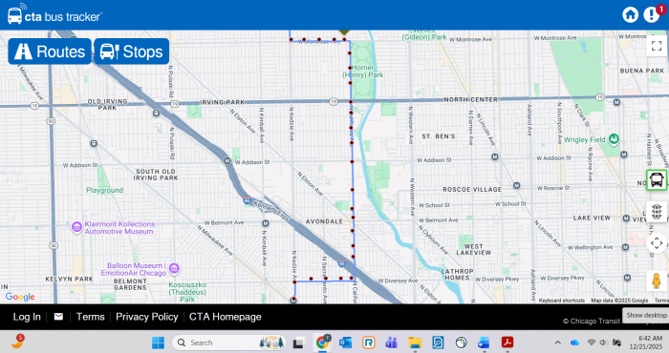
Task: Open Microsoft Teams from the taskbar
Action: (x=391, y=343)
